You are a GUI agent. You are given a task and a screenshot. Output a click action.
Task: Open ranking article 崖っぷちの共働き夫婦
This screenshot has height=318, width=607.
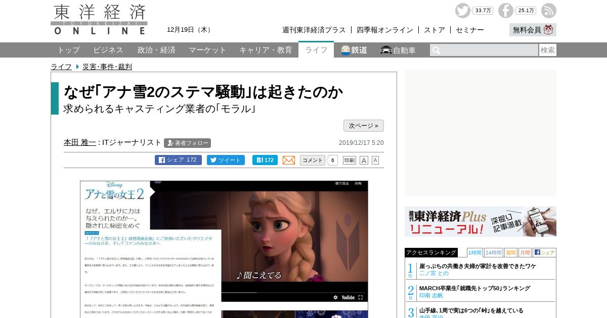(478, 266)
